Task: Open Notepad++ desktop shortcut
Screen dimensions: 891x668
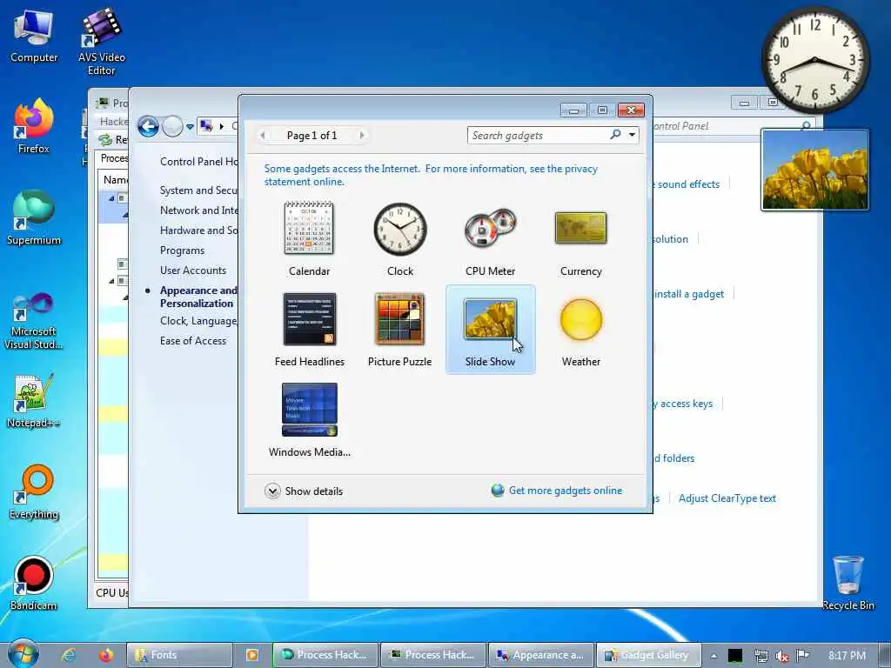Action: point(34,402)
